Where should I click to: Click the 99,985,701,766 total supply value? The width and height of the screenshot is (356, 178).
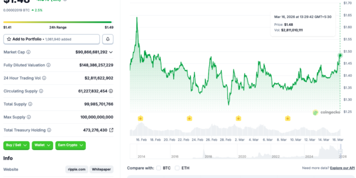[99, 104]
